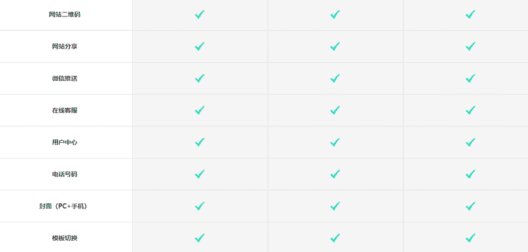Select the 微信推送 feature label
528x252 pixels.
pos(65,78)
